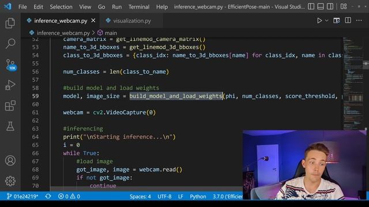Click the VS Code logo icon
Screen dimensions: 369x207
click(7, 6)
